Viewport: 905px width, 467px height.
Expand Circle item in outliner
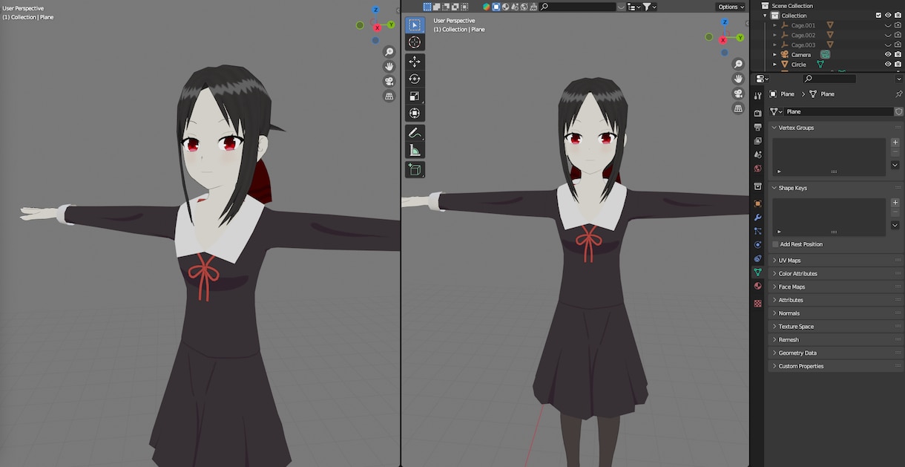coord(775,65)
